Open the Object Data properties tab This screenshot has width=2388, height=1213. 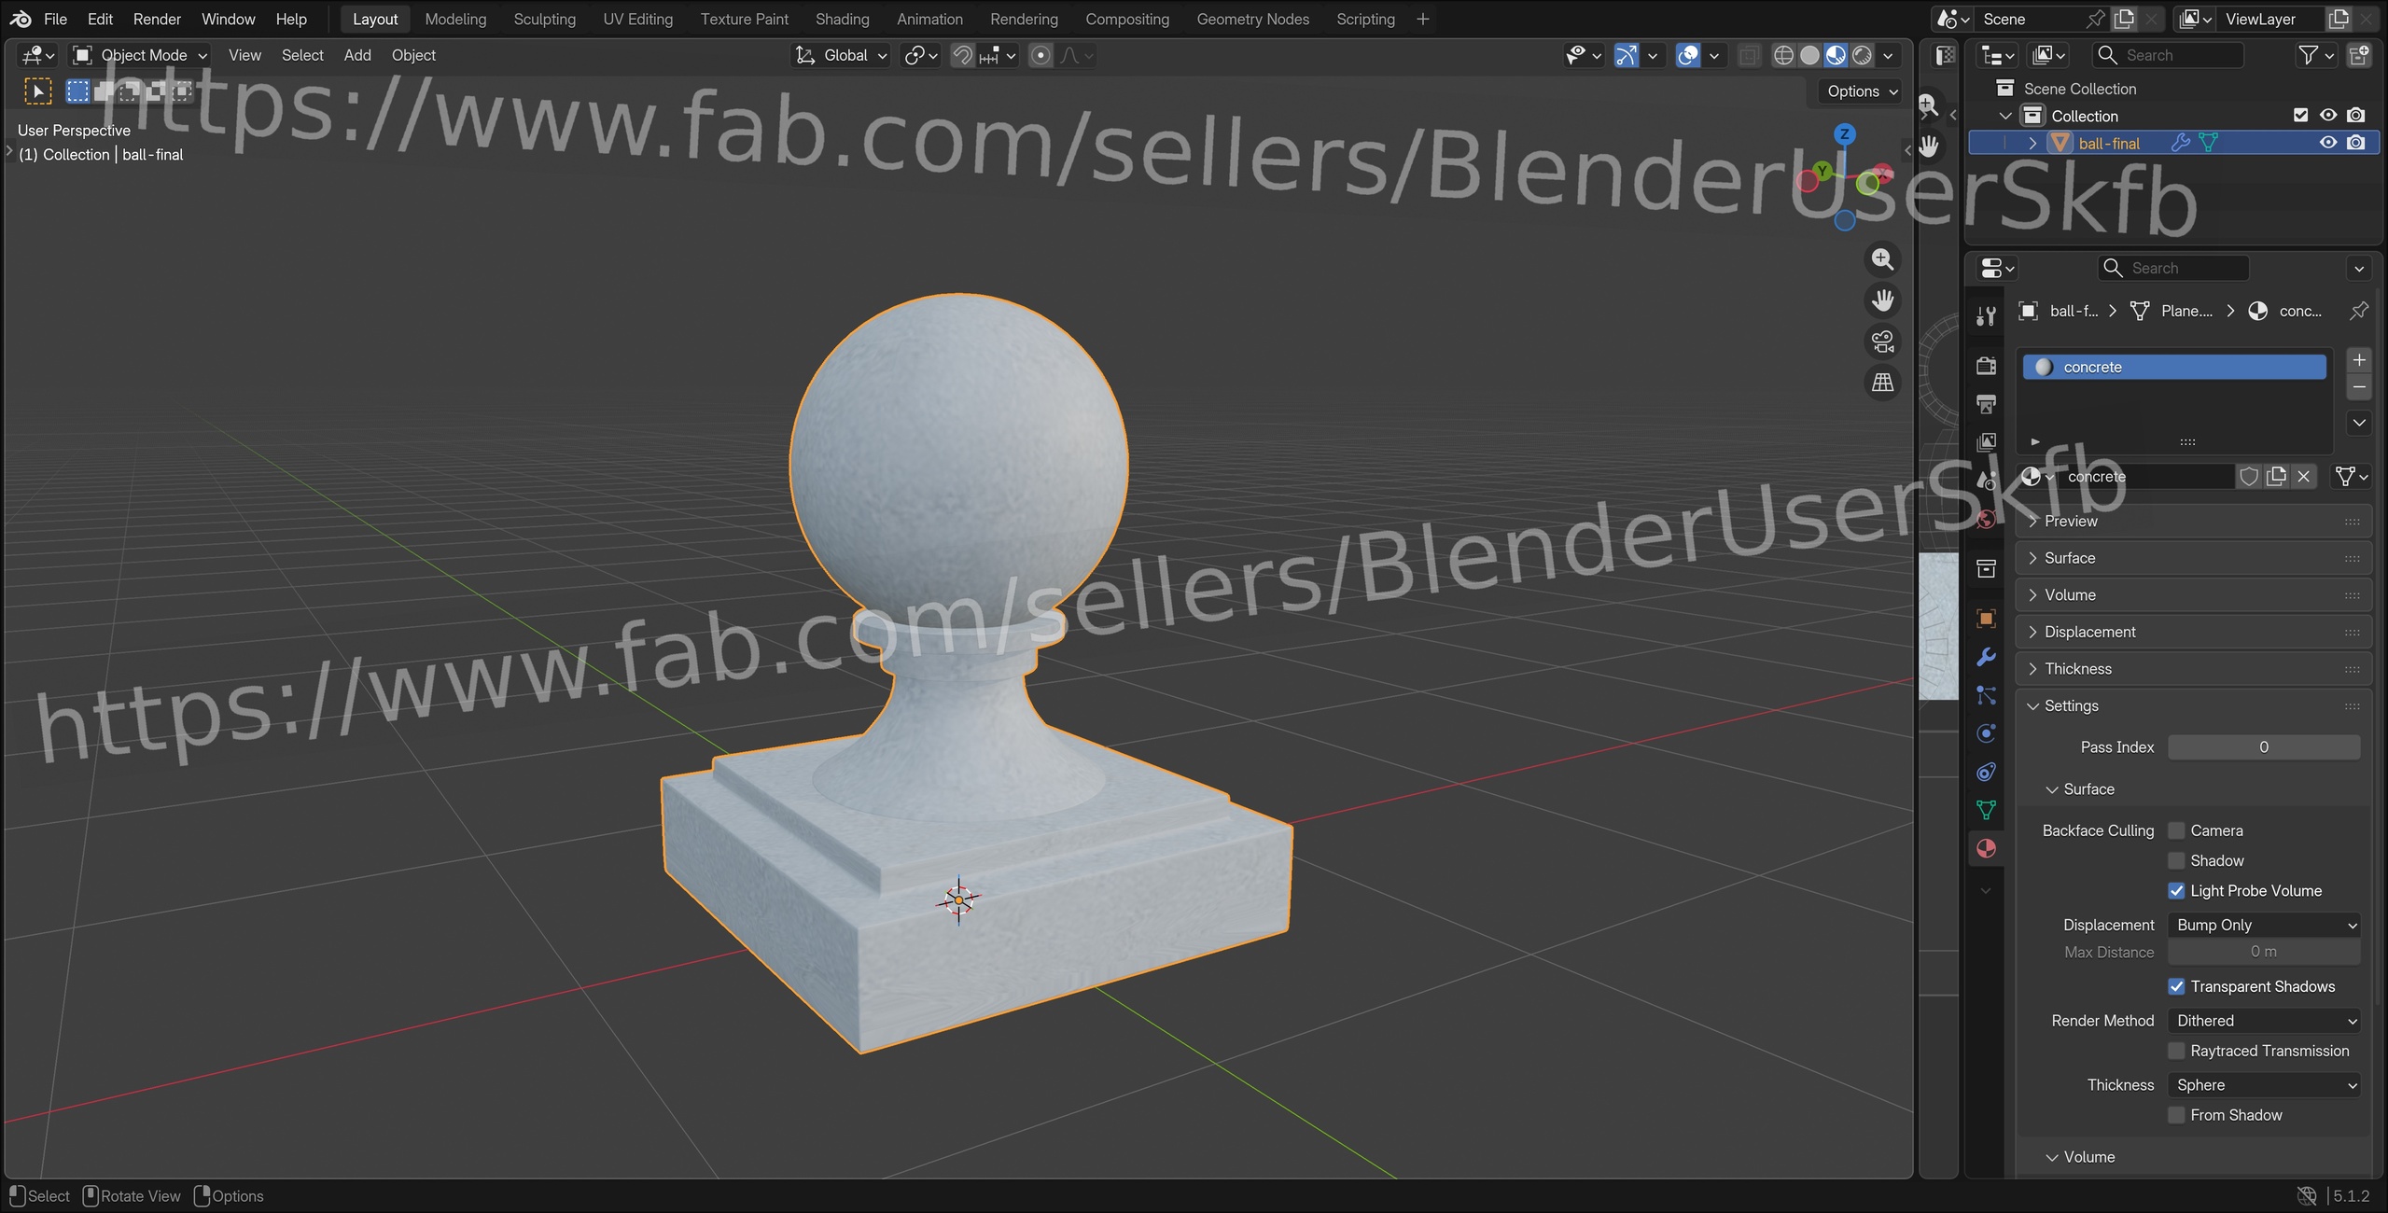(1986, 810)
